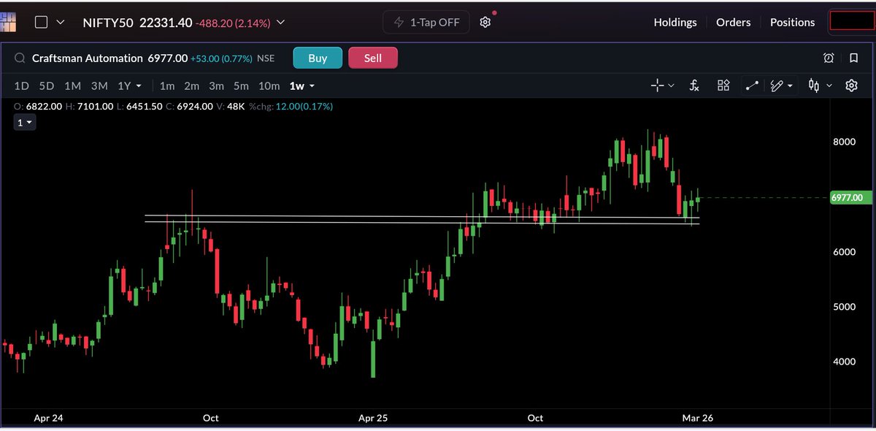Select the 3M range
Screen dimensions: 876x431
pyautogui.click(x=99, y=85)
